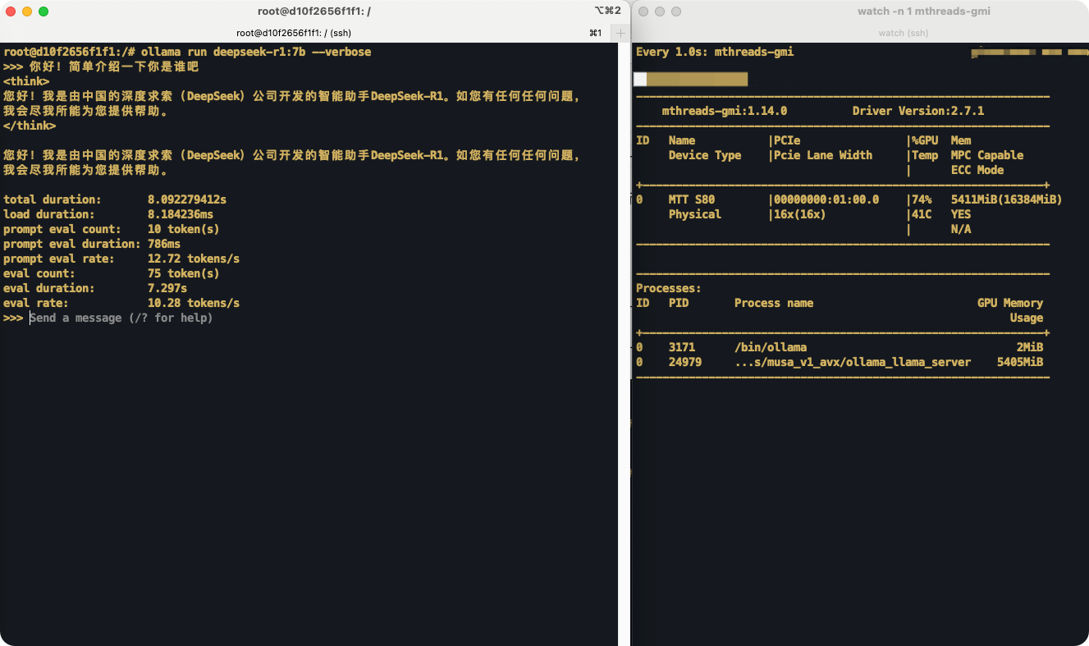Image resolution: width=1089 pixels, height=646 pixels.
Task: Click the opening <think> tag
Action: point(26,81)
